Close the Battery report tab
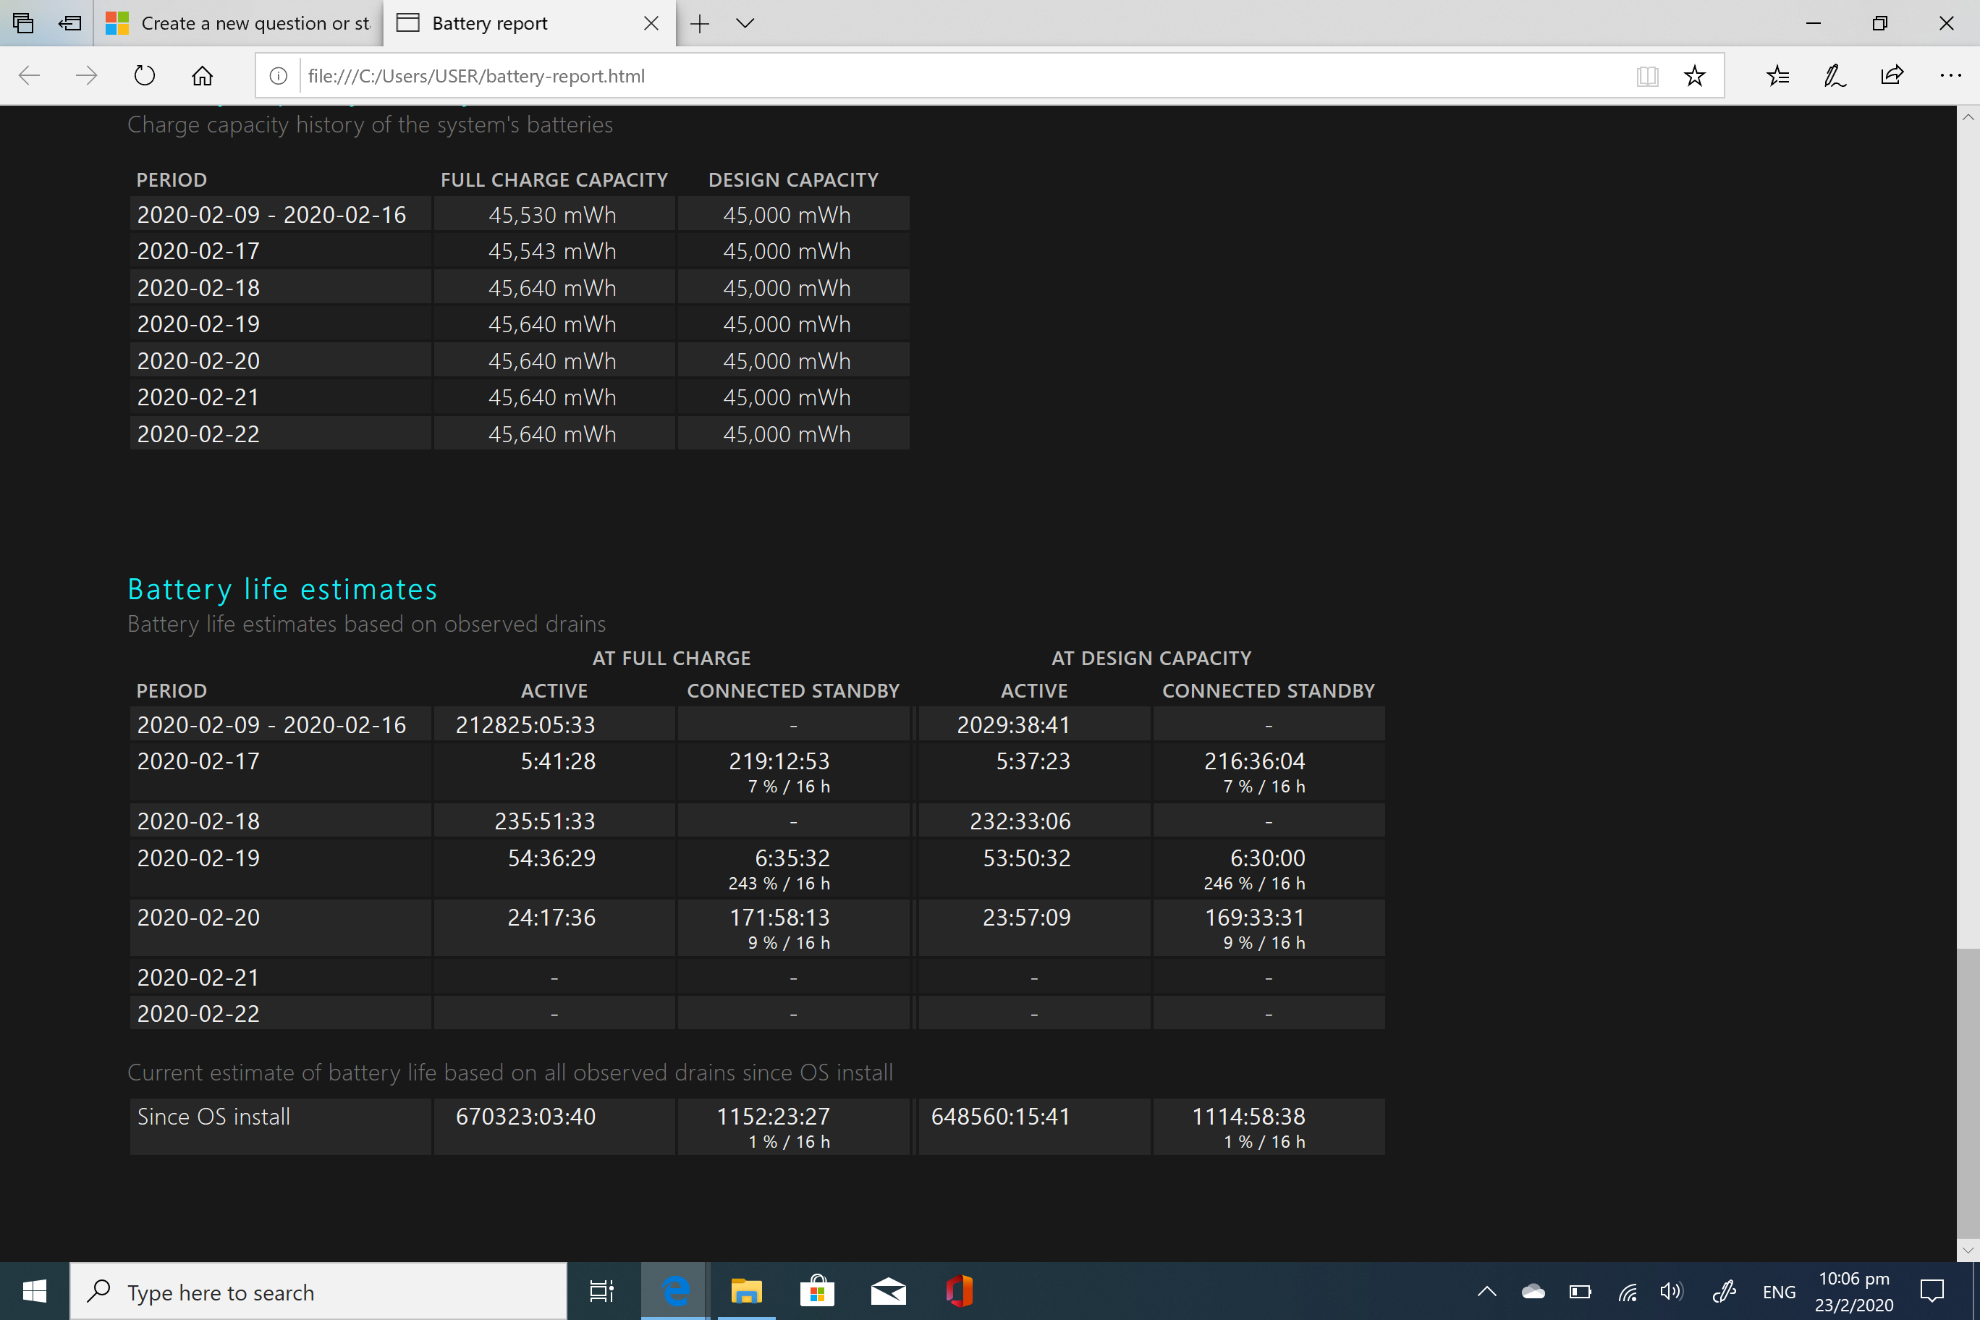1980x1320 pixels. click(651, 22)
